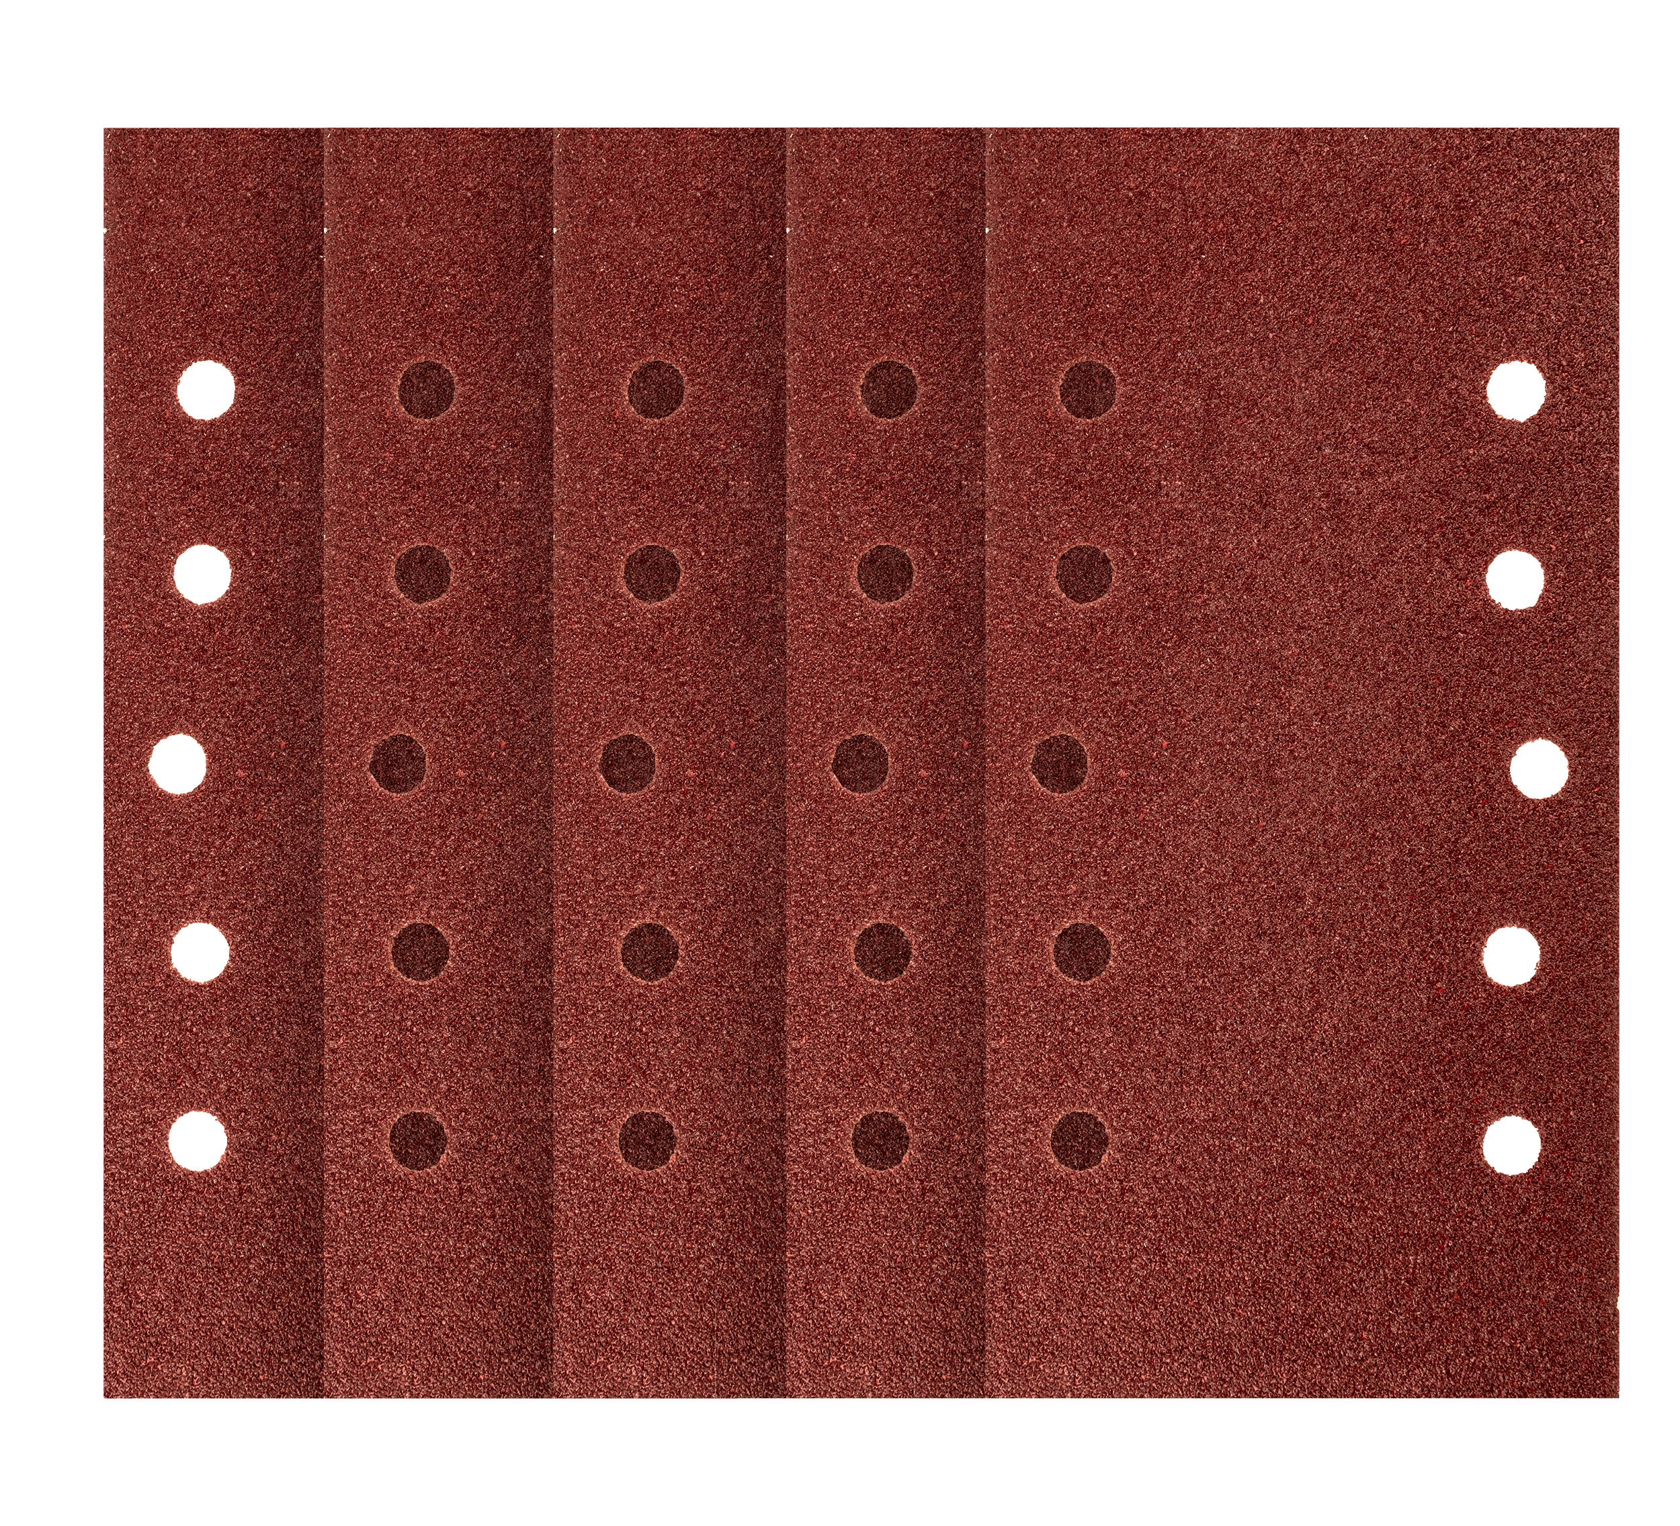Screen dimensions: 1680x1526
Task: Click the top dark hole in the first dark column
Action: (426, 390)
